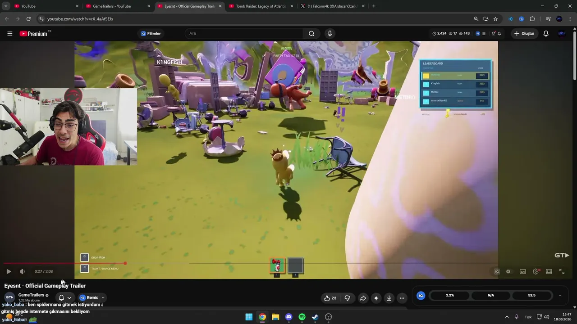The width and height of the screenshot is (577, 324).
Task: Click the address bar URL
Action: [x=80, y=19]
